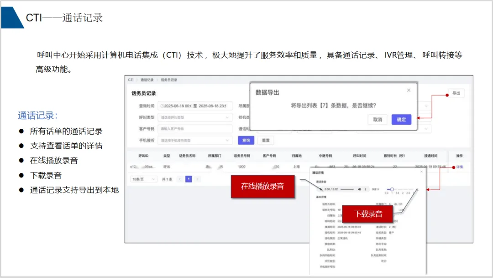493x278 pixels.
Task: Open the 手机接听 type dropdown
Action: pyautogui.click(x=195, y=141)
